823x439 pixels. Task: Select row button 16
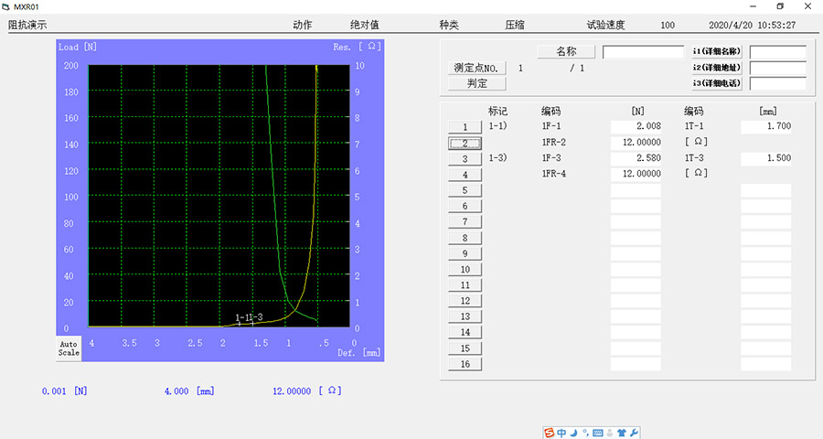coord(465,364)
